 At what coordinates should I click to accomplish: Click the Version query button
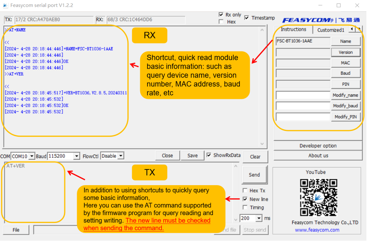346,52
